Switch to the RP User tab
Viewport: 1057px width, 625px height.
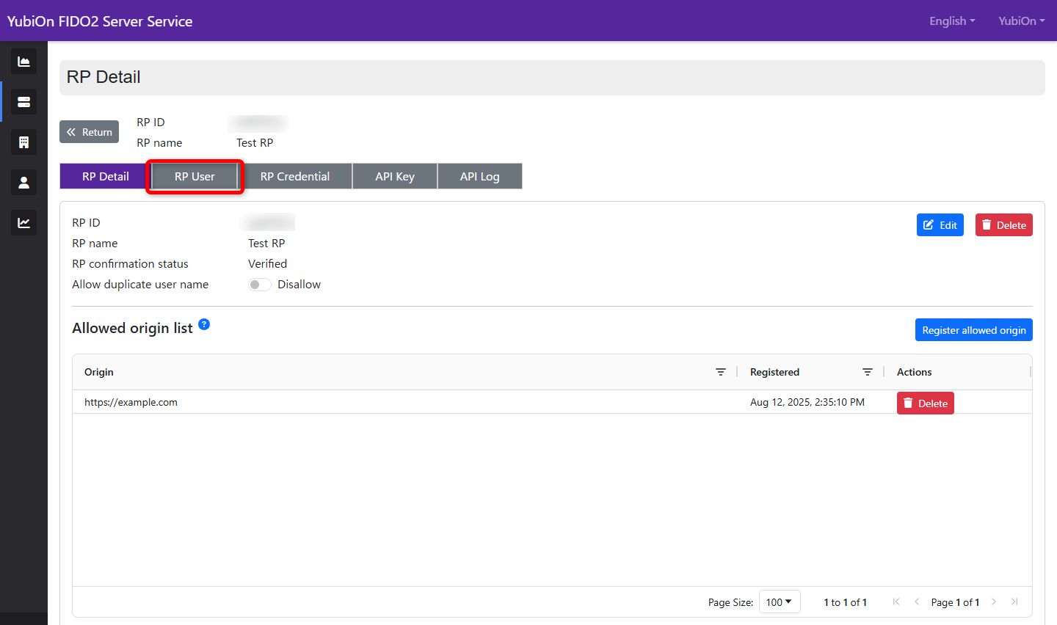195,176
